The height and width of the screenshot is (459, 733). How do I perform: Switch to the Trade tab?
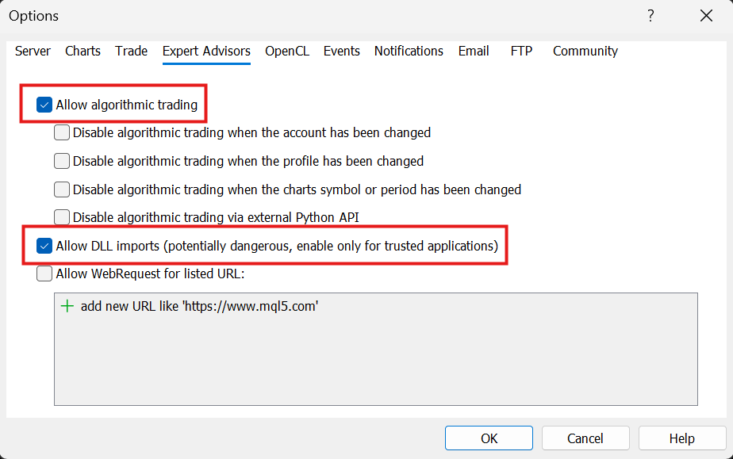click(131, 51)
